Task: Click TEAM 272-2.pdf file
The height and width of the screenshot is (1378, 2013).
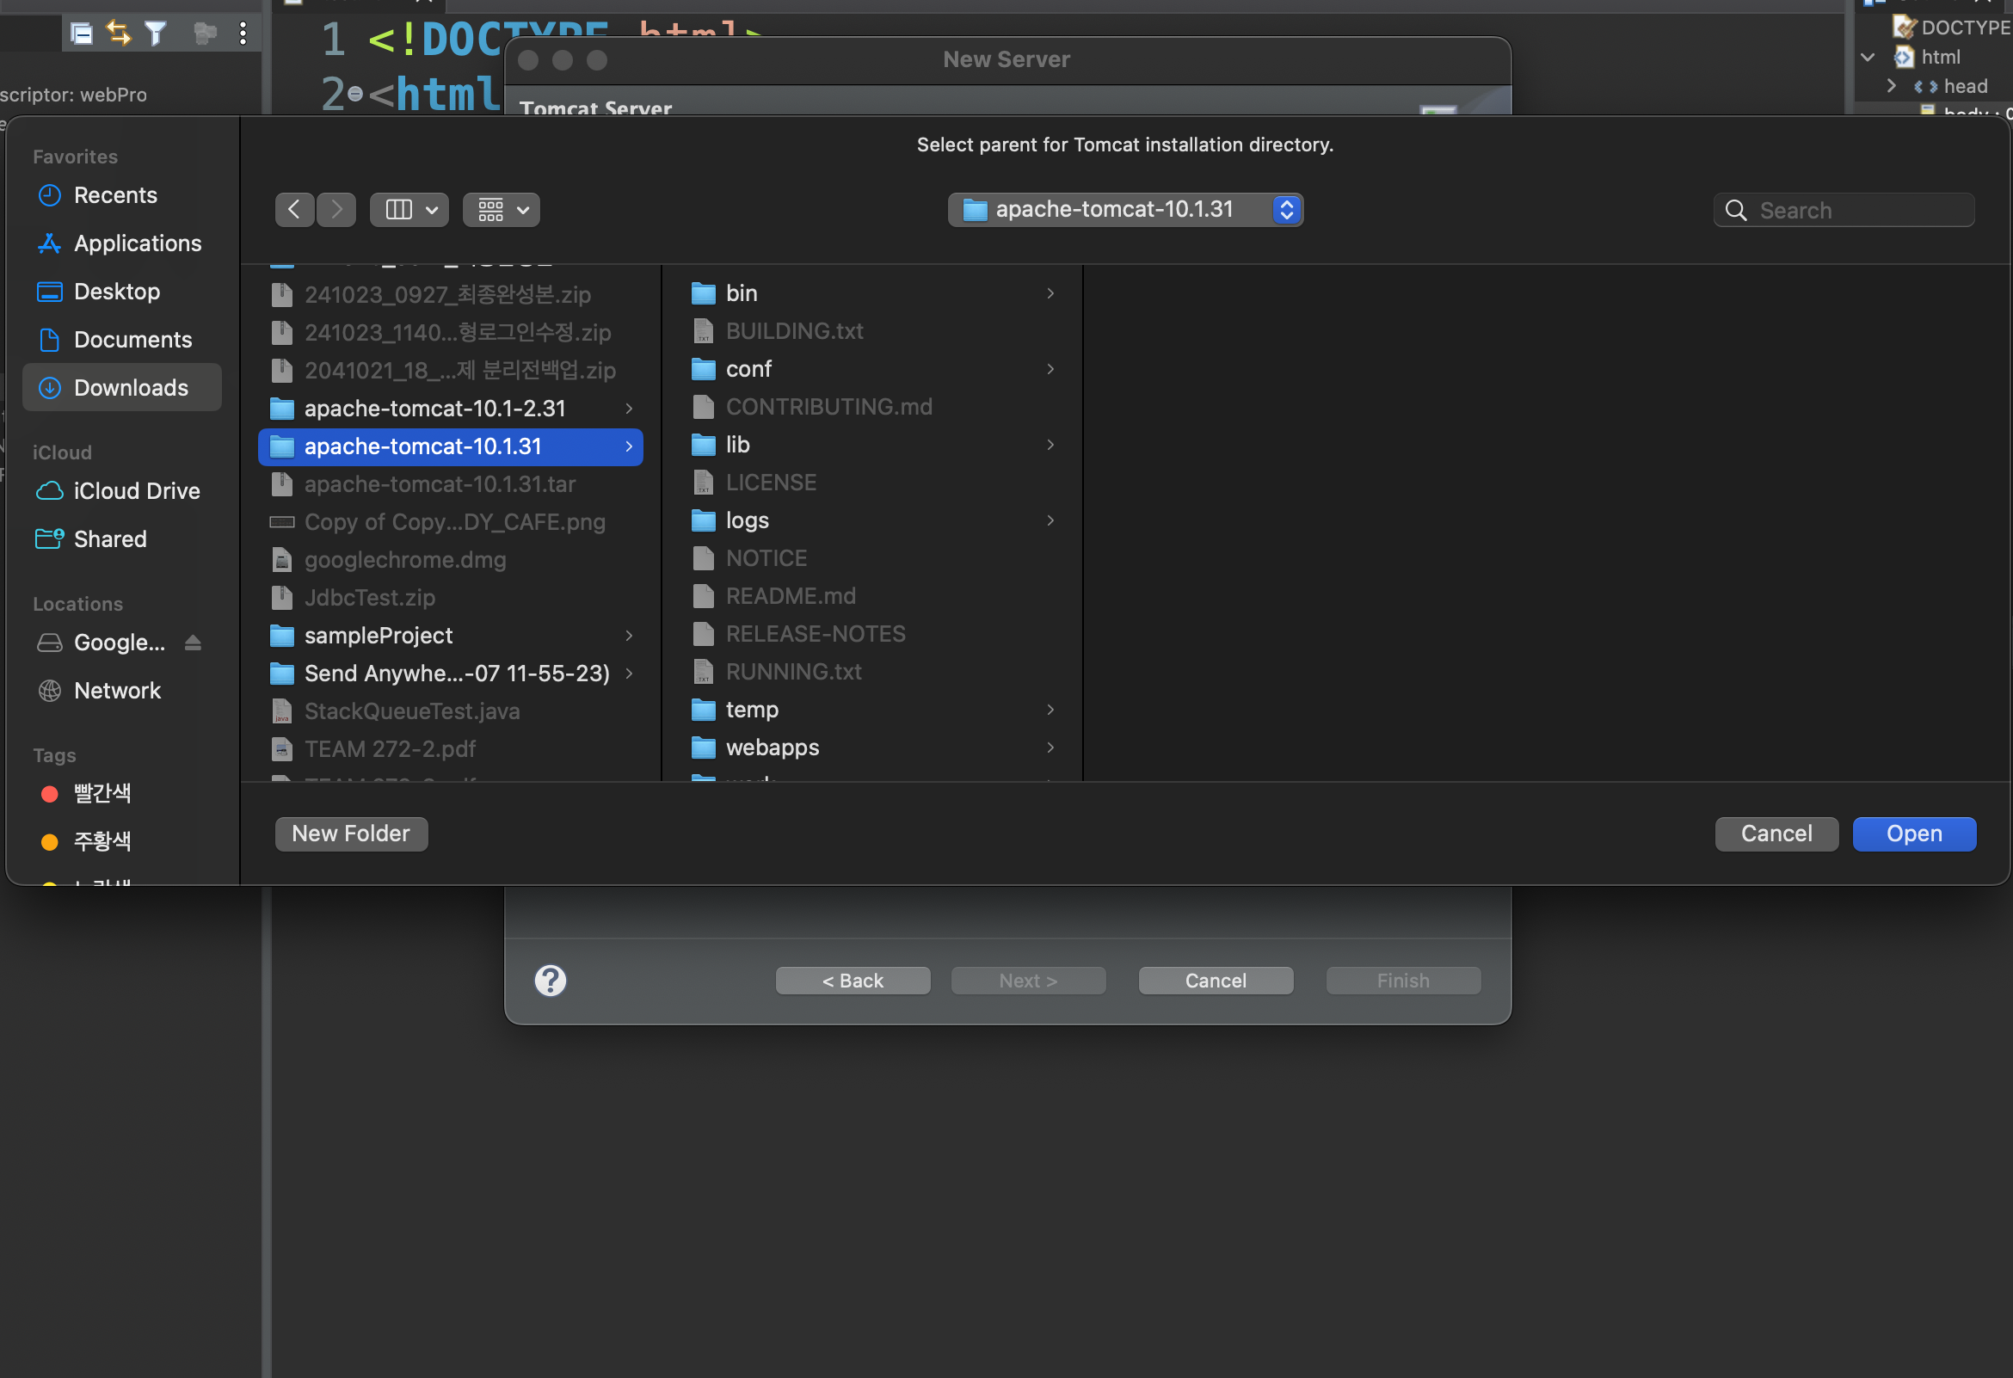Action: (451, 749)
